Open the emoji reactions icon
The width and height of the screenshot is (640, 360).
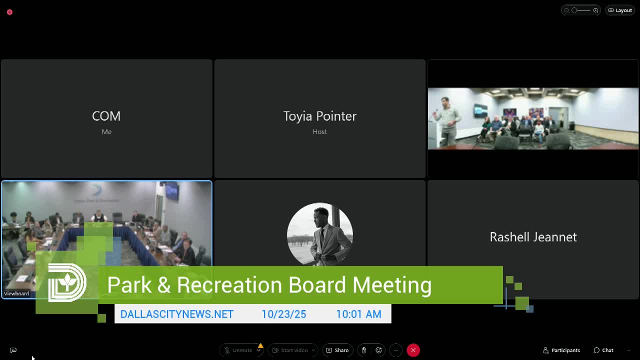pyautogui.click(x=379, y=350)
